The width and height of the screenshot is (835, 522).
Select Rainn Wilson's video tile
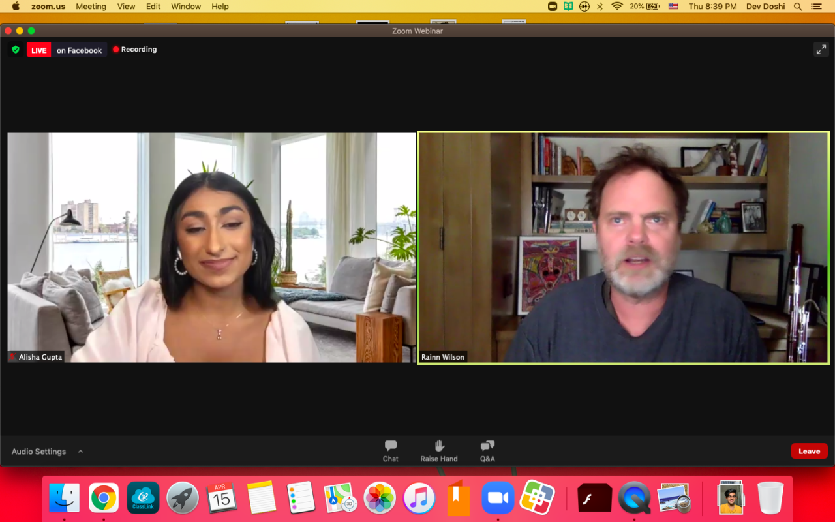pyautogui.click(x=623, y=248)
